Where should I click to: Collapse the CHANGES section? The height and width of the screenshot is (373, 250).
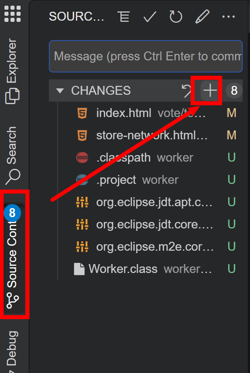tap(60, 91)
